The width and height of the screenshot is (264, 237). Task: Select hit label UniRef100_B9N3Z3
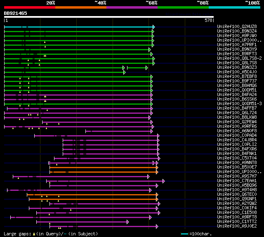tap(237, 68)
